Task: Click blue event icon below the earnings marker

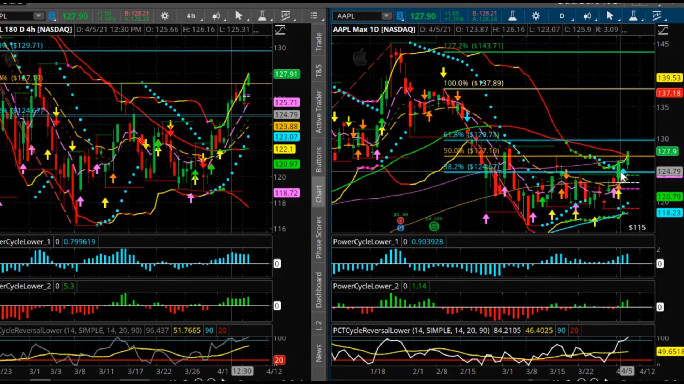Action: coord(400,228)
